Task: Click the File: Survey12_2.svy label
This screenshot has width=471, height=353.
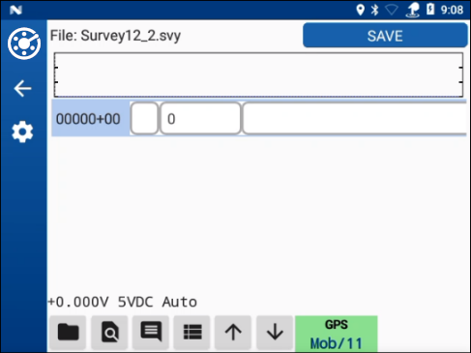Action: pyautogui.click(x=115, y=36)
